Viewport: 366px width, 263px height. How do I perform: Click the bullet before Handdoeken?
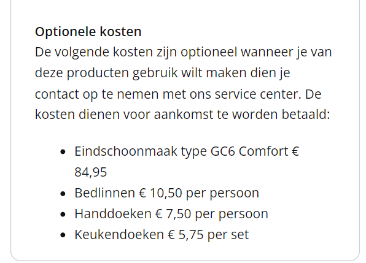[x=63, y=215]
